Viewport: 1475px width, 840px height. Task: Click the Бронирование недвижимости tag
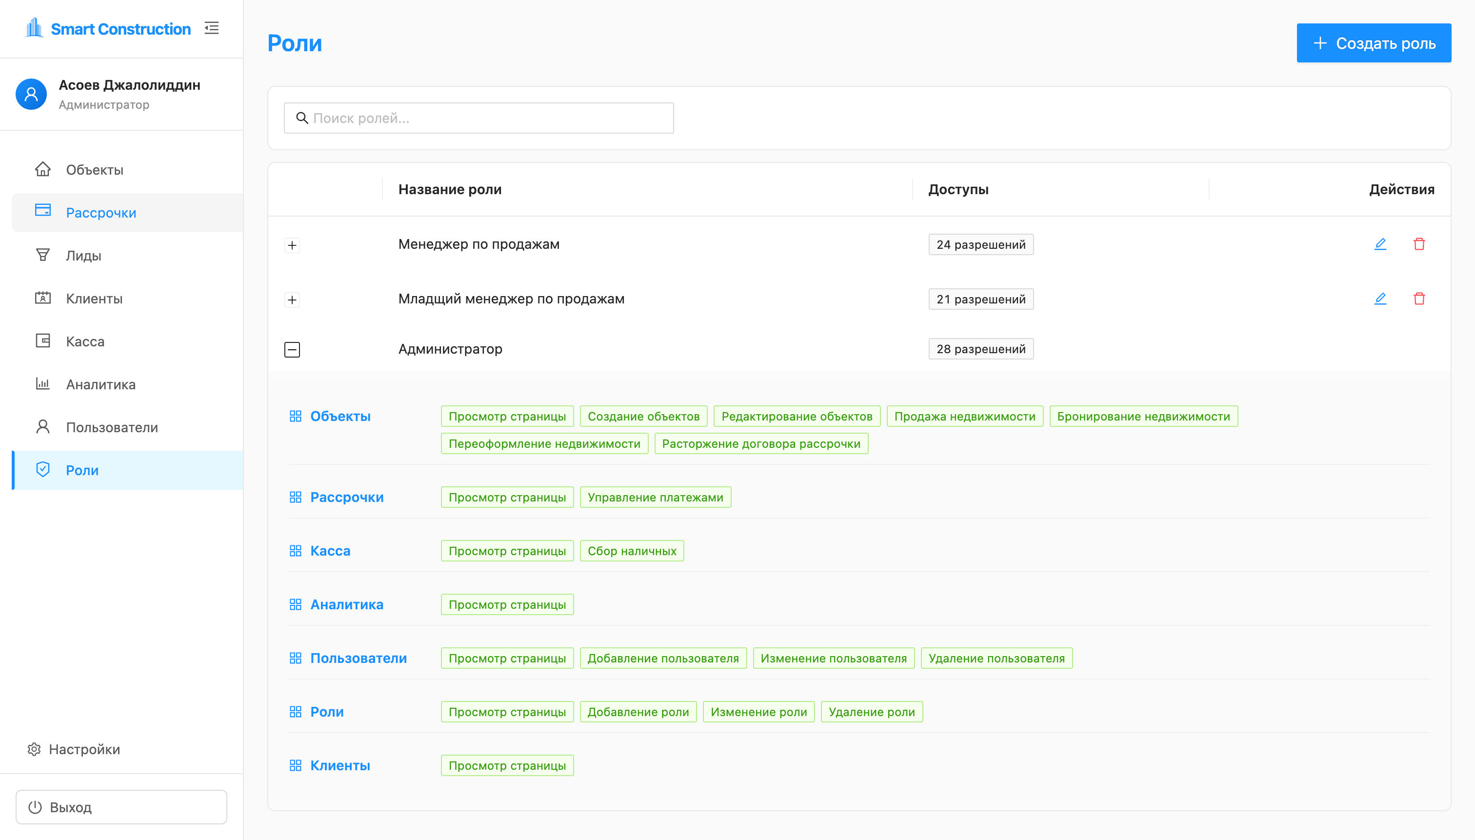(x=1143, y=417)
